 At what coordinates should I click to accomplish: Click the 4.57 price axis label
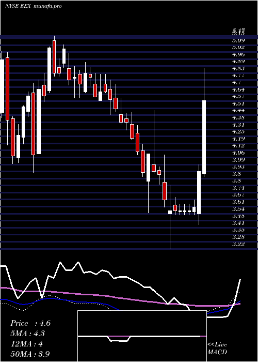pyautogui.click(x=238, y=97)
